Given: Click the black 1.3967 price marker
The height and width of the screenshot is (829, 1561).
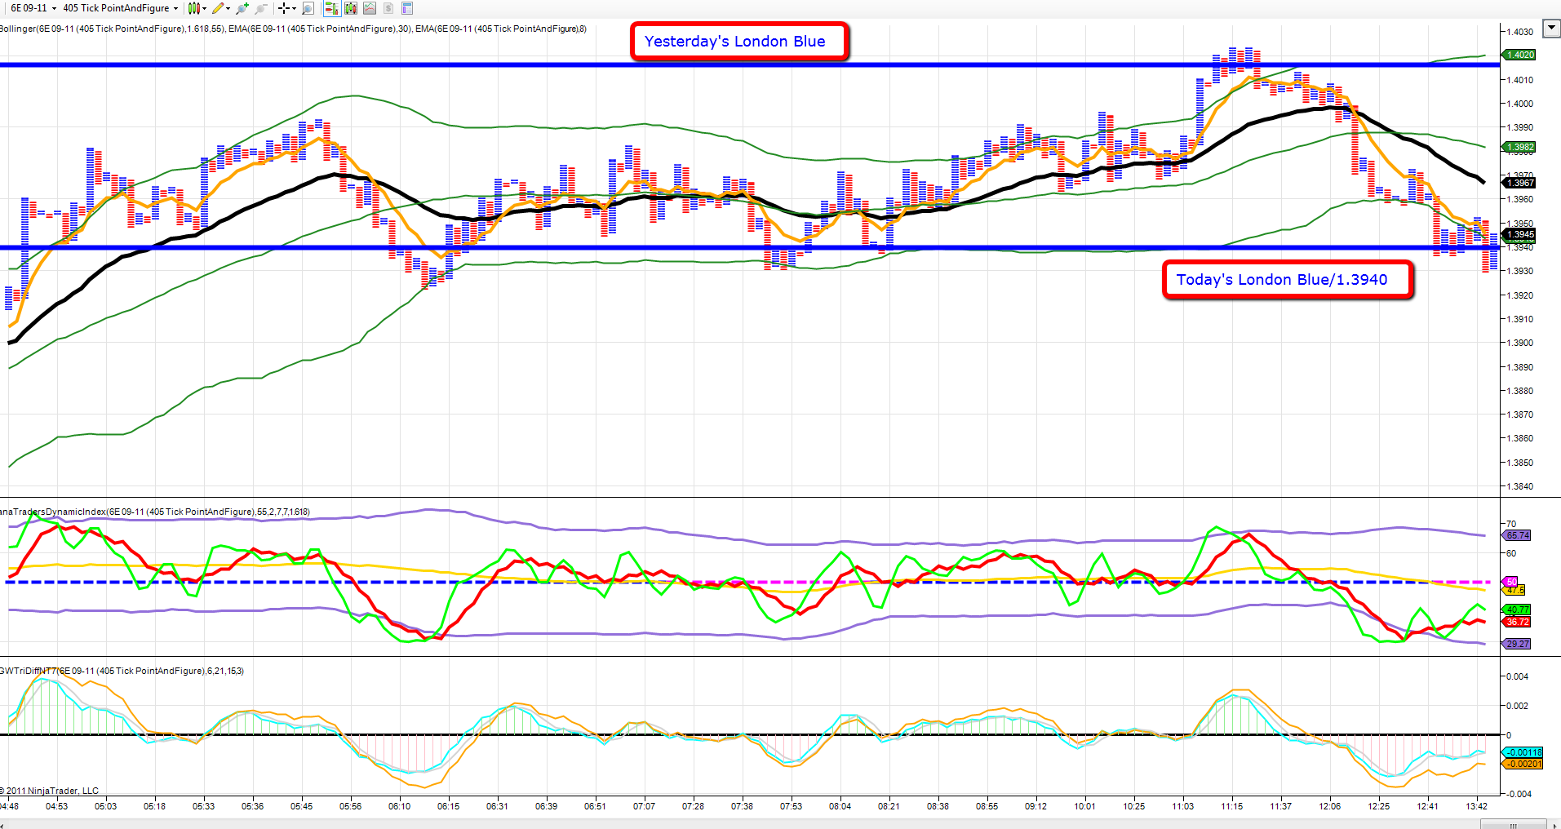Looking at the screenshot, I should coord(1520,183).
